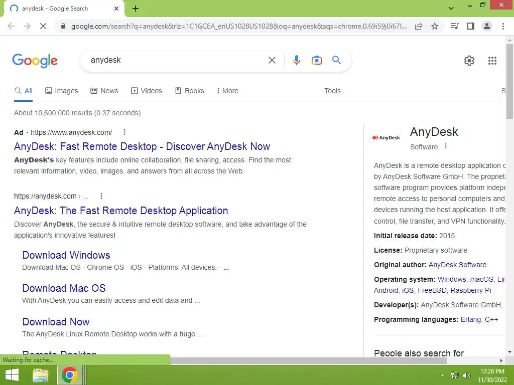Click the vertical scrollbar thumb
The width and height of the screenshot is (514, 385).
[x=509, y=82]
